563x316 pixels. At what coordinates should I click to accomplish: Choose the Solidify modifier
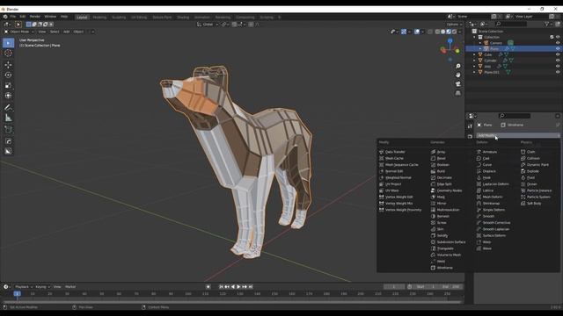pos(440,235)
